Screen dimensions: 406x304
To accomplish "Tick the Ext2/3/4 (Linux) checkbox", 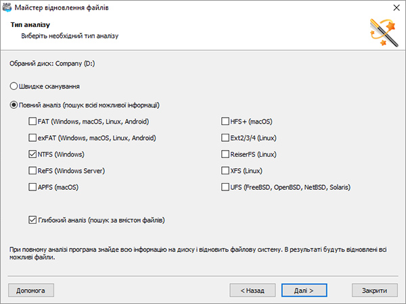I will tap(225, 138).
